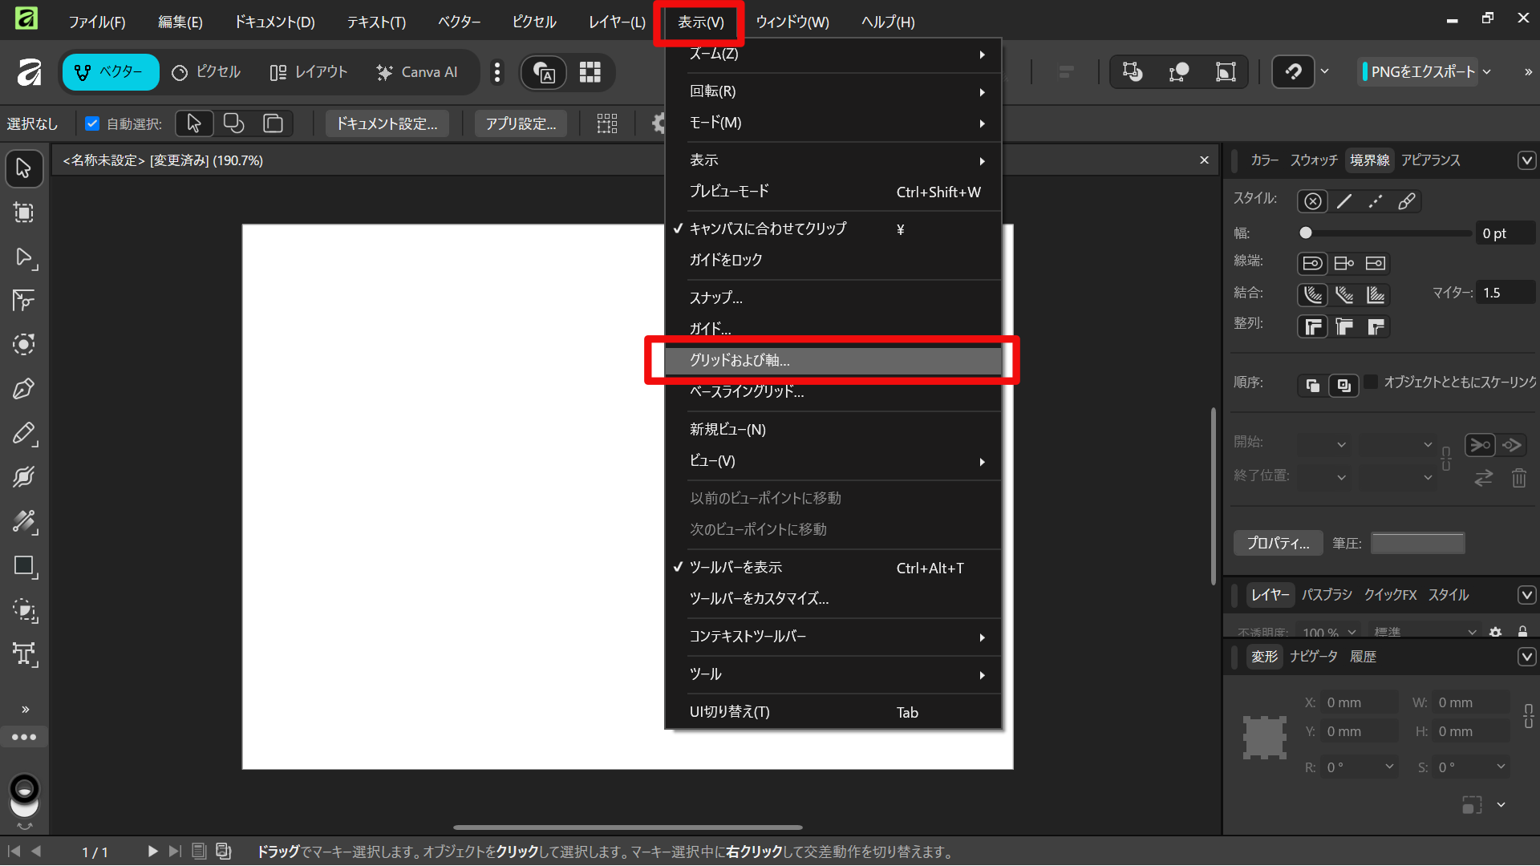Click the Miter (マイター) value input field

(x=1505, y=293)
